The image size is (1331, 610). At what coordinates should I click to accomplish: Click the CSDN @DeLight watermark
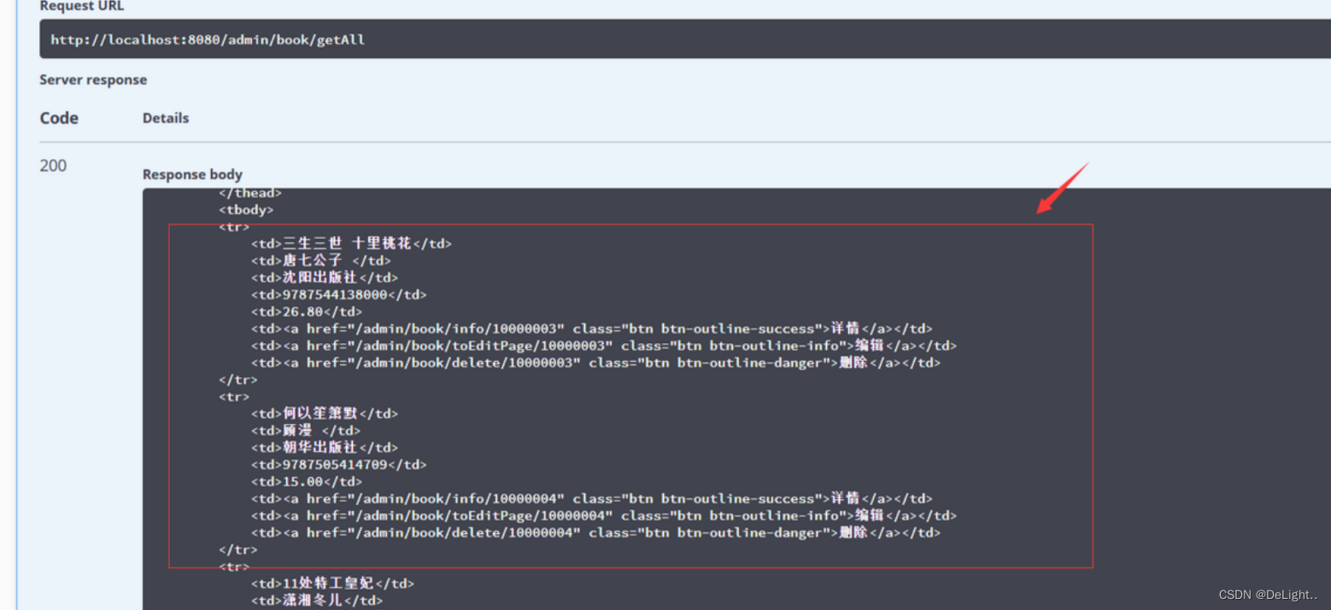[x=1267, y=595]
